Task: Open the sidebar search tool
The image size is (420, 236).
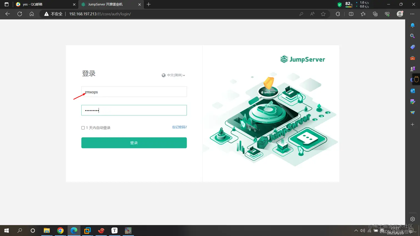Action: pos(412,36)
